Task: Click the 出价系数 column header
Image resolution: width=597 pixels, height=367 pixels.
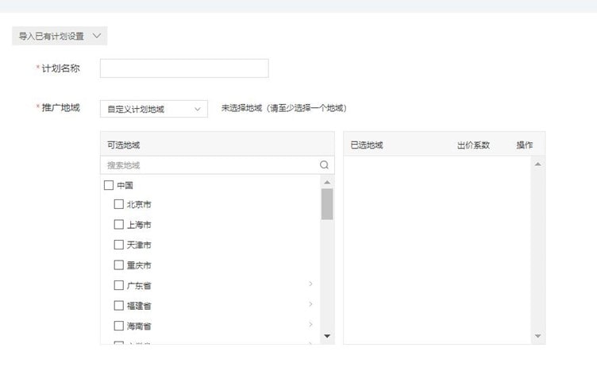Action: [x=473, y=145]
